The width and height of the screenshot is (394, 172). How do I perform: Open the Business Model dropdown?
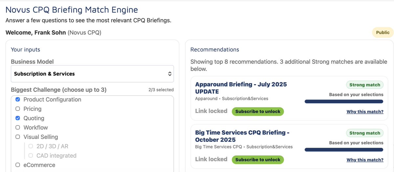[x=92, y=74]
